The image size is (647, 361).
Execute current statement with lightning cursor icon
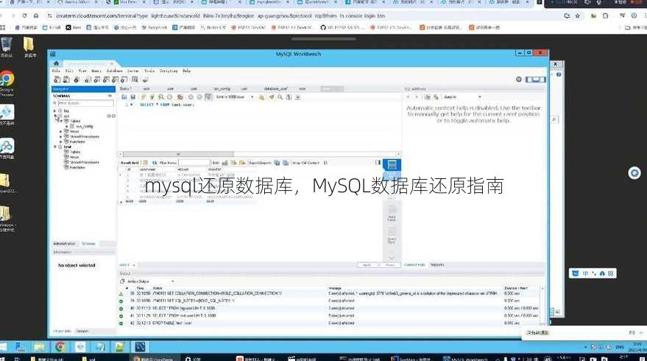[152, 97]
